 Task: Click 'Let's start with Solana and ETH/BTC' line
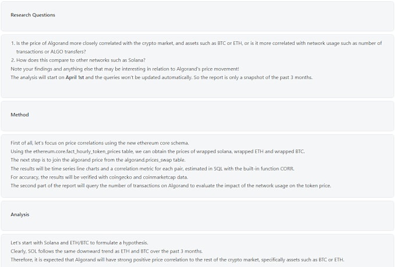79,243
